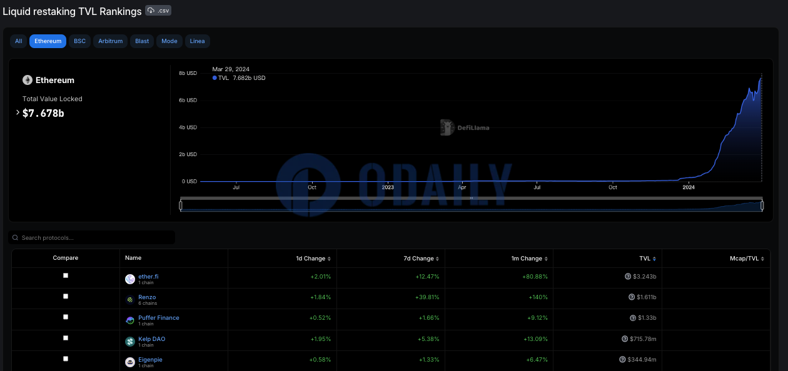Select the +1.84% 1d change for Renzo

[x=320, y=297]
